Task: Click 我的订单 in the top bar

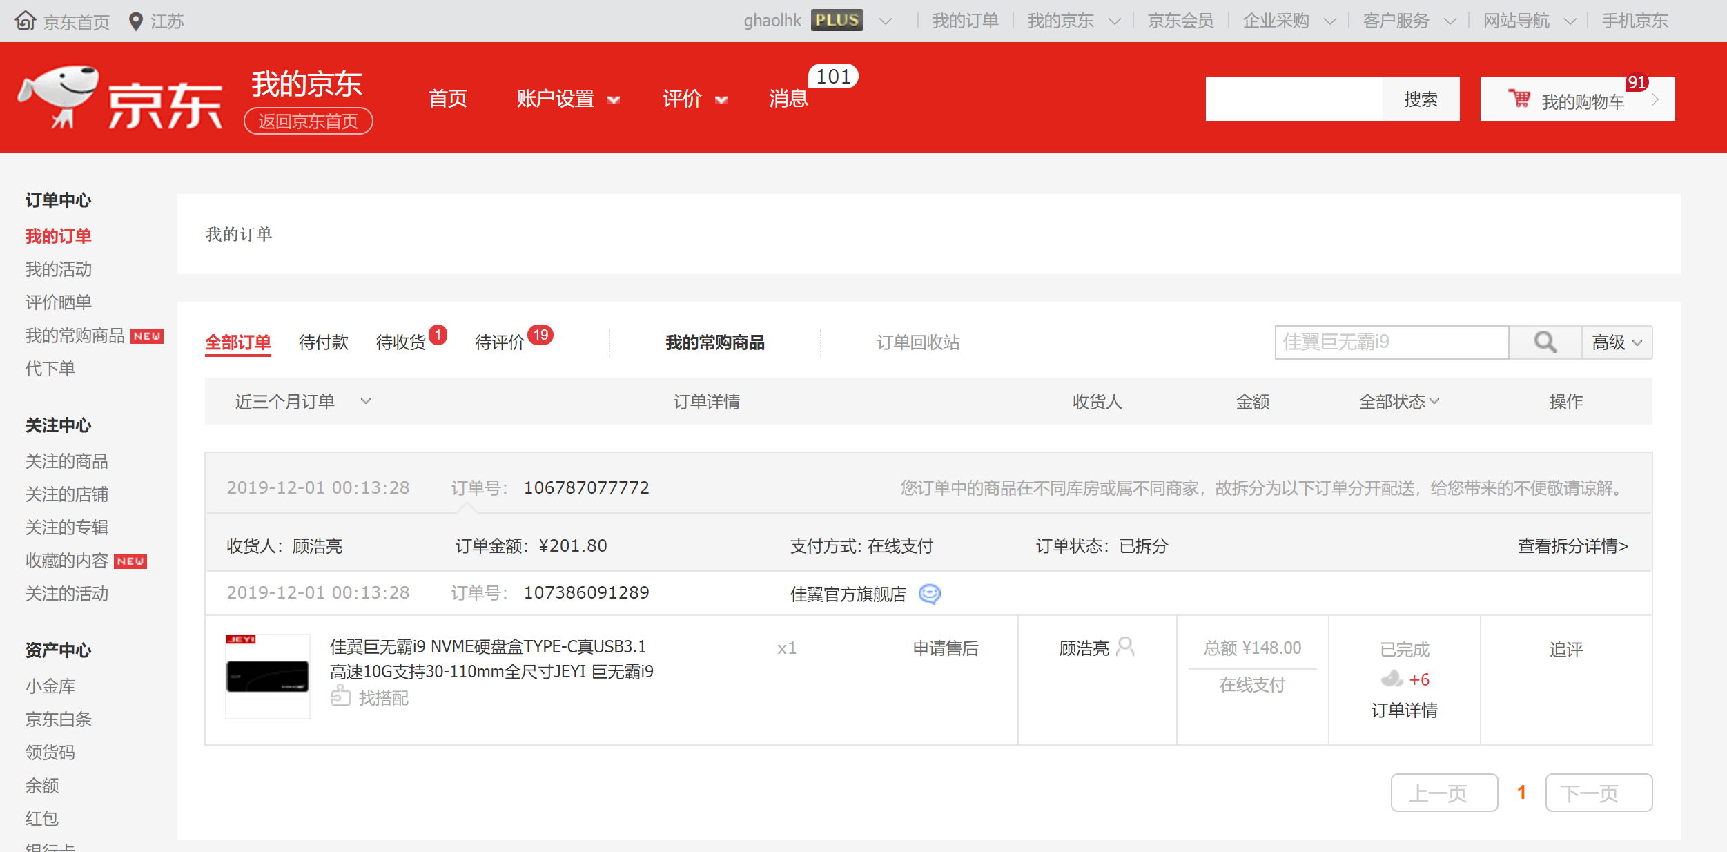Action: click(965, 21)
